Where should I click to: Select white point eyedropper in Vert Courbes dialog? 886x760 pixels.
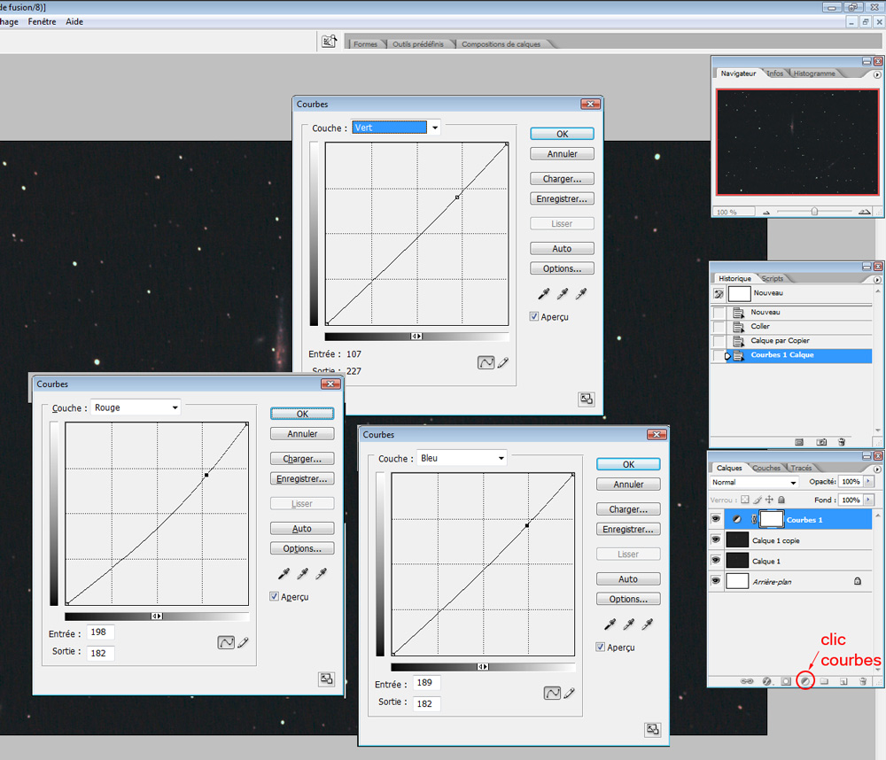[x=581, y=293]
